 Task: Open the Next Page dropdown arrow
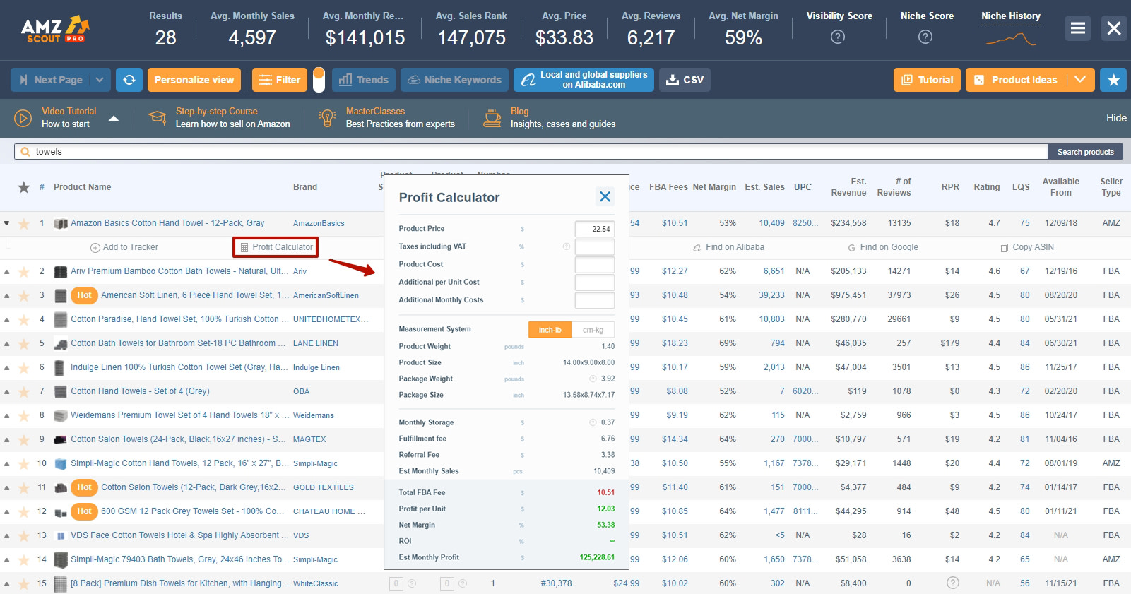point(100,80)
